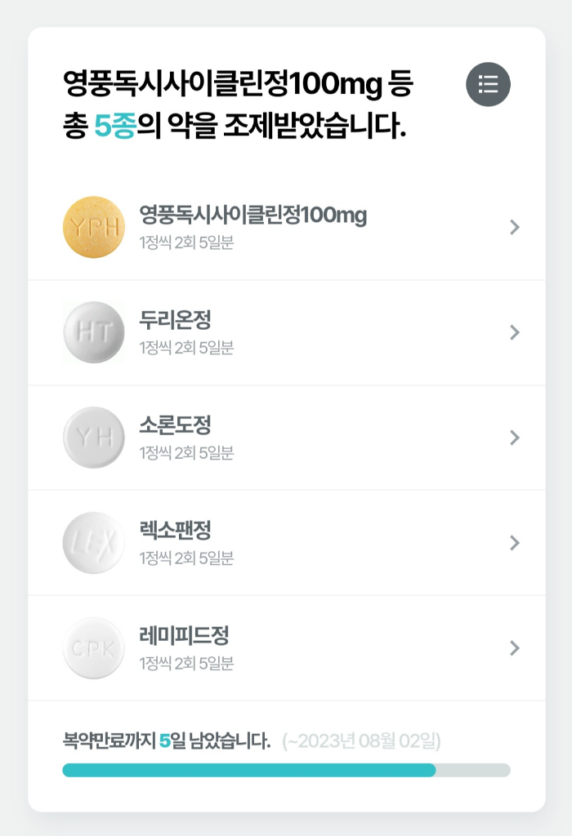The width and height of the screenshot is (572, 836).
Task: Expand 두리온정 details chevron
Action: click(x=514, y=332)
